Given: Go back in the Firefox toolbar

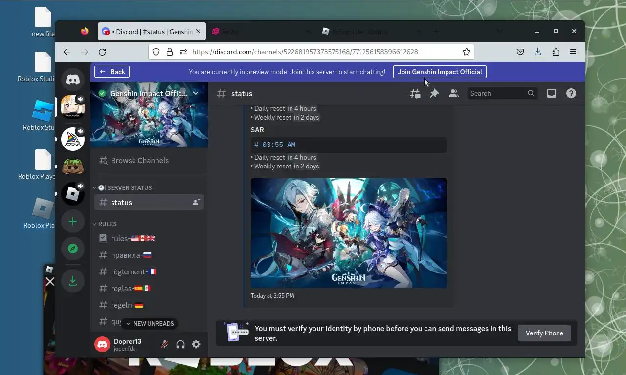Looking at the screenshot, I should point(67,52).
